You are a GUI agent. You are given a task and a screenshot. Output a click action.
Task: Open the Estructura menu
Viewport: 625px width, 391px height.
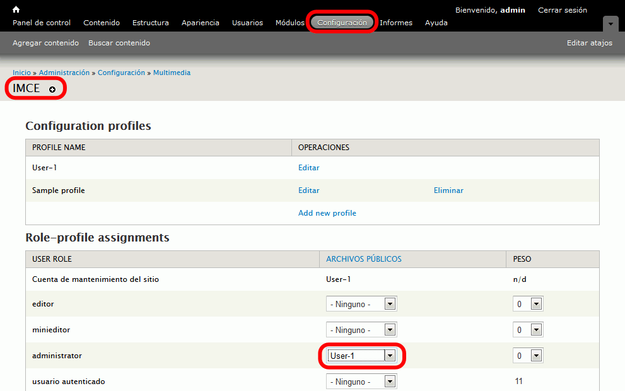151,23
